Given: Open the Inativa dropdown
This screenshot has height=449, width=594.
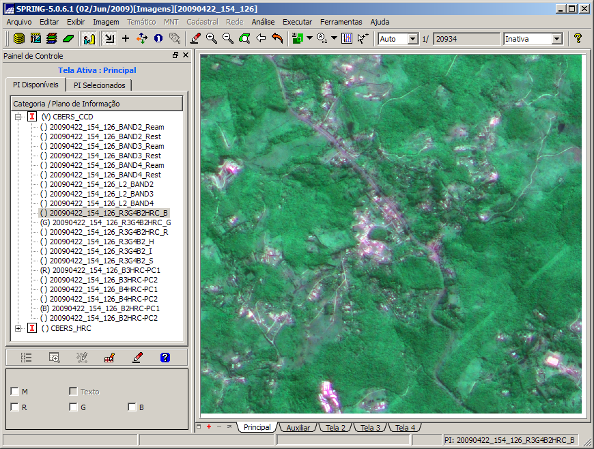Looking at the screenshot, I should pyautogui.click(x=556, y=39).
